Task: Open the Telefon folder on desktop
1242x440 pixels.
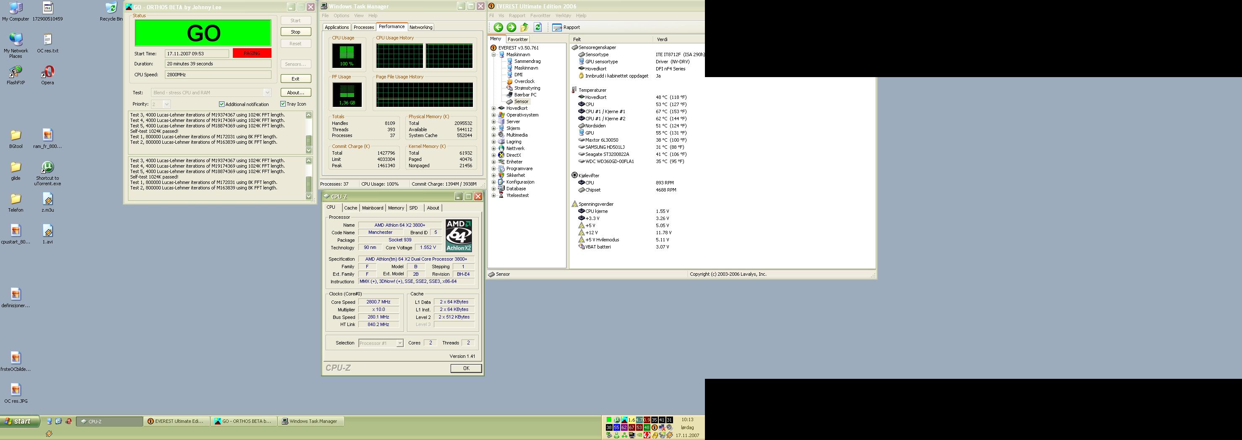Action: click(16, 203)
